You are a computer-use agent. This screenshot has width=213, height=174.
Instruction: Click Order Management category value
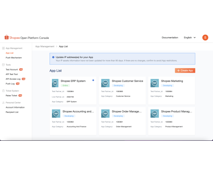(x=124, y=126)
